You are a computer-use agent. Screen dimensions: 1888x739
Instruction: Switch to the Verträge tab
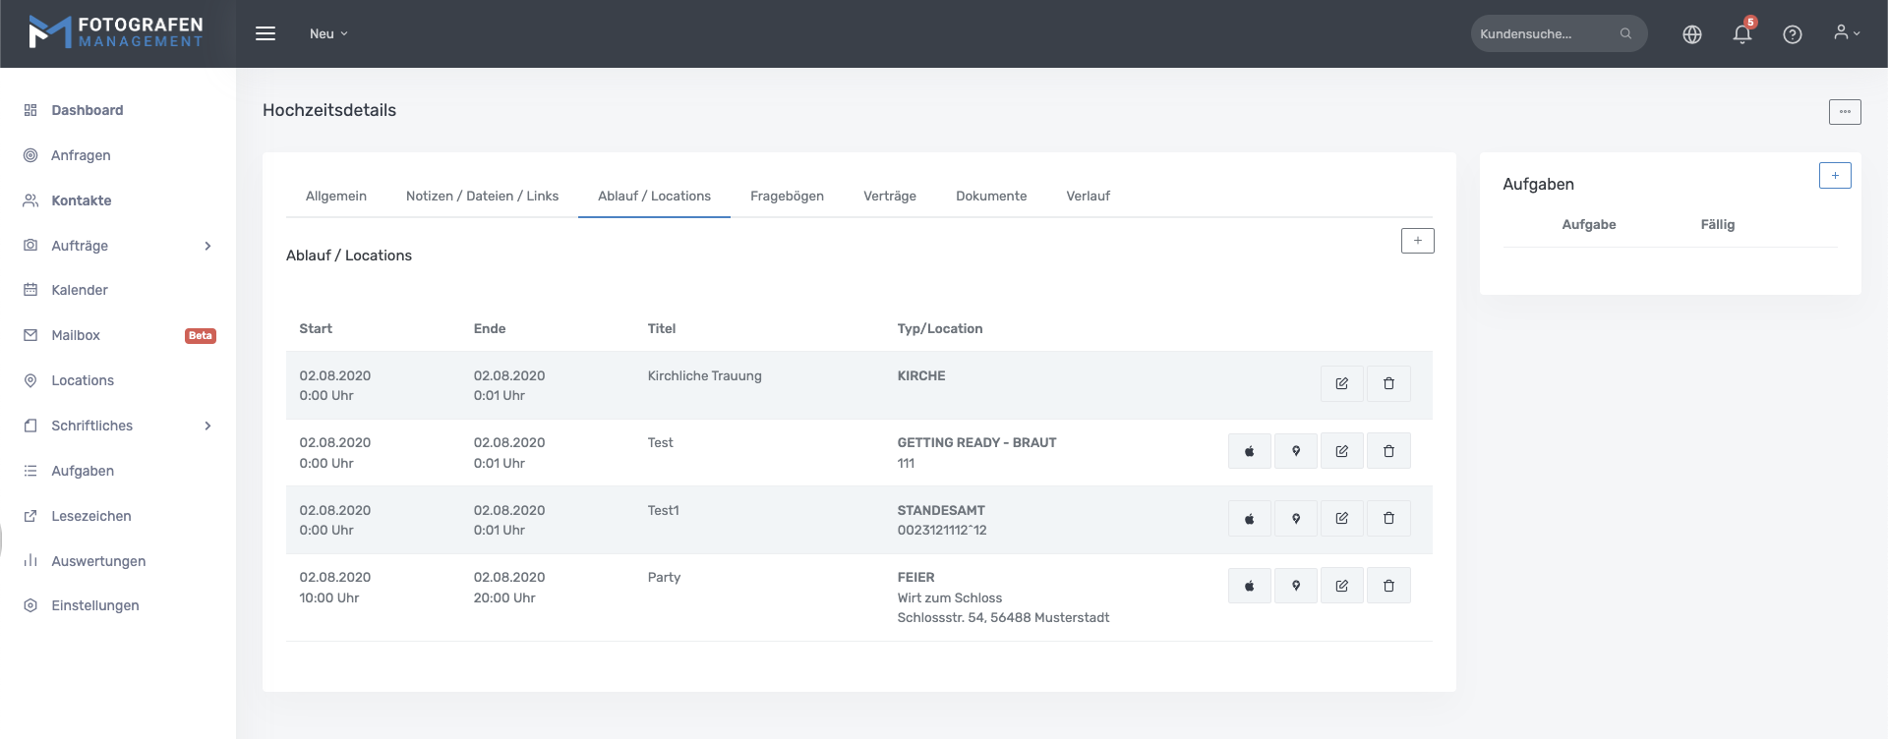(x=889, y=196)
